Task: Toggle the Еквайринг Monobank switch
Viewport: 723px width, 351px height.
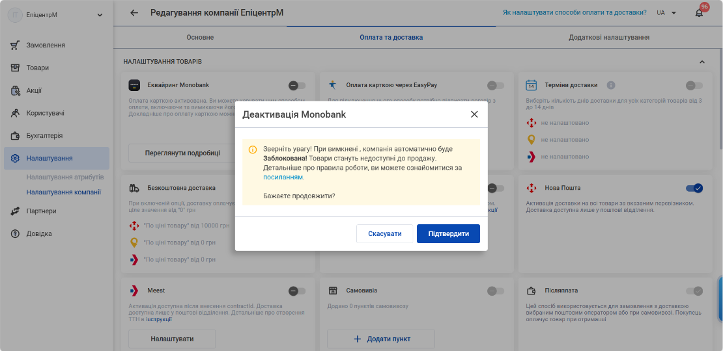Action: 297,85
